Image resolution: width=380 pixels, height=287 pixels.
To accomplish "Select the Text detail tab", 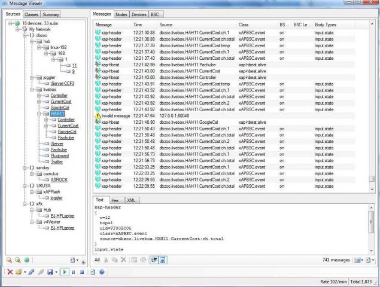I will (99, 200).
